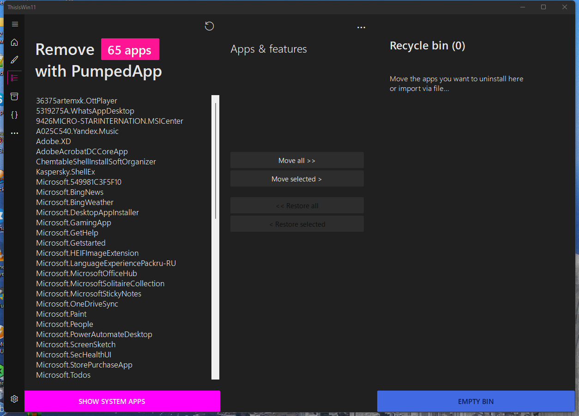Screen dimensions: 579x416
Task: Select Microsoft.BingWeather entry
Action: point(75,202)
